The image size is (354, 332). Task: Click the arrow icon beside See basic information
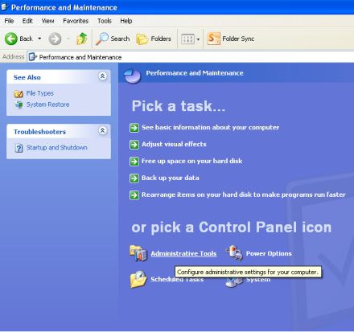click(x=134, y=128)
